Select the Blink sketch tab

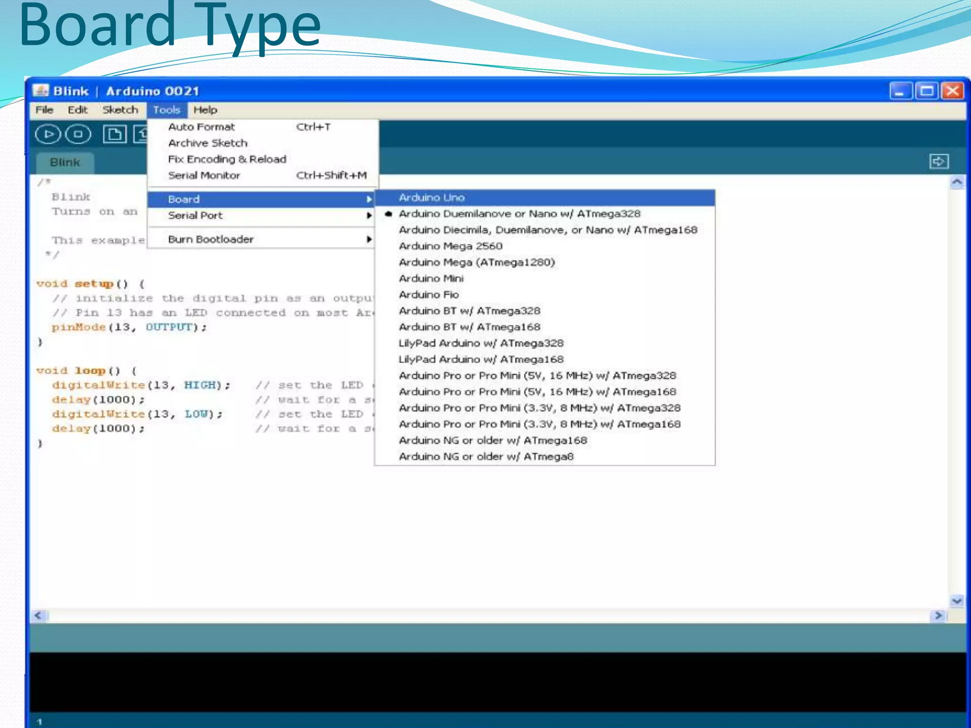tap(65, 163)
